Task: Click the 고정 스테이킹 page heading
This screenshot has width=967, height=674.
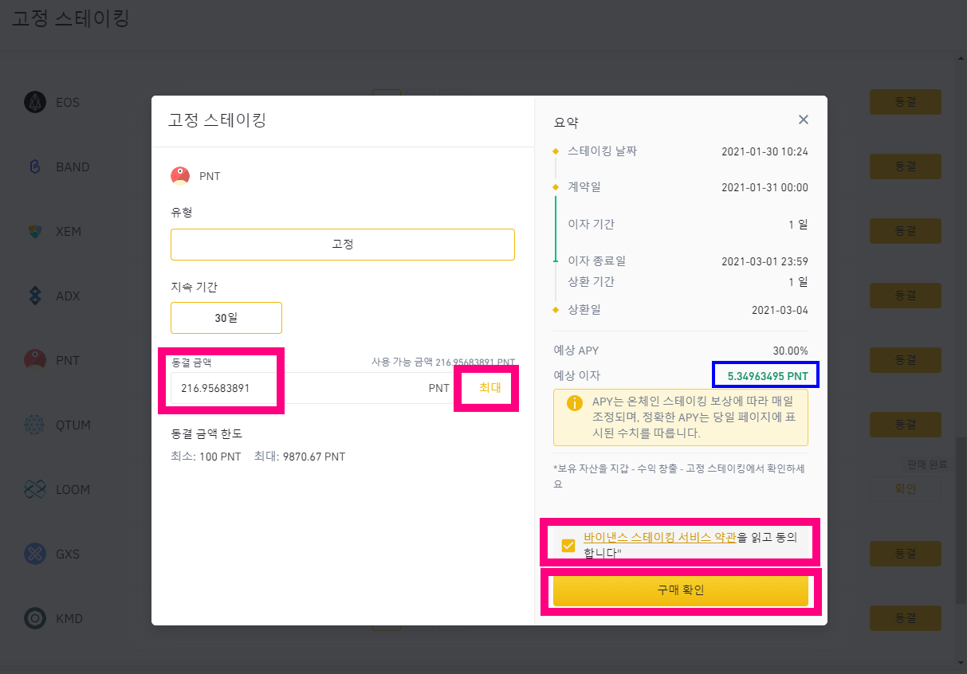Action: (70, 18)
